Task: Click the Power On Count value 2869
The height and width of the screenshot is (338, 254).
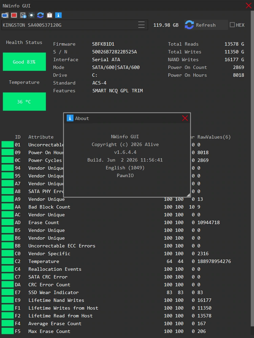Action: (x=238, y=67)
